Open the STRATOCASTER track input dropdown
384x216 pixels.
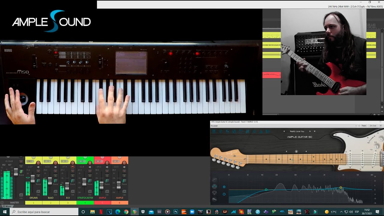pos(82,161)
